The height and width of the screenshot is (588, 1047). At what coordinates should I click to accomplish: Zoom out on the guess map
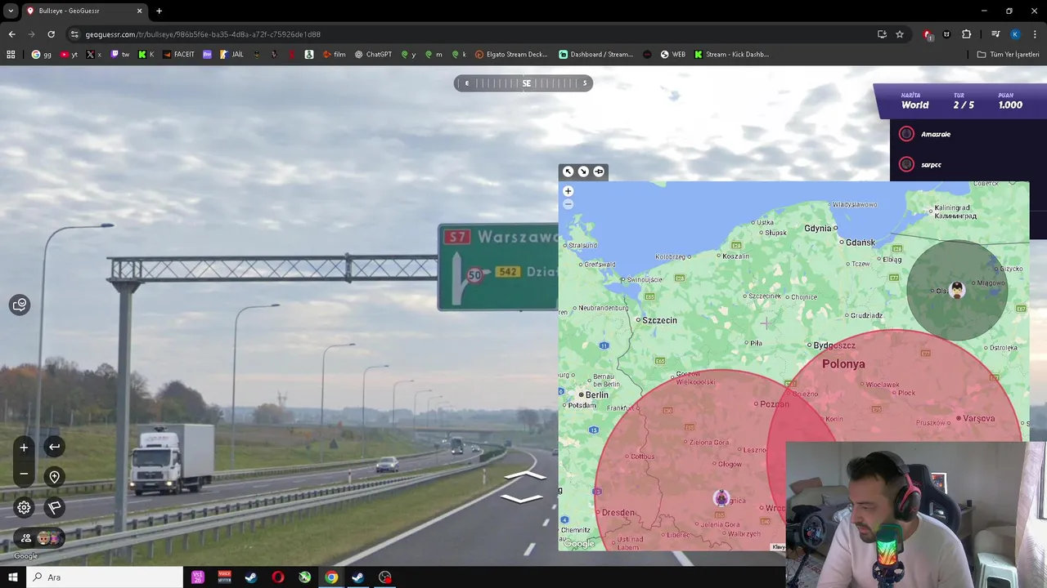click(568, 204)
